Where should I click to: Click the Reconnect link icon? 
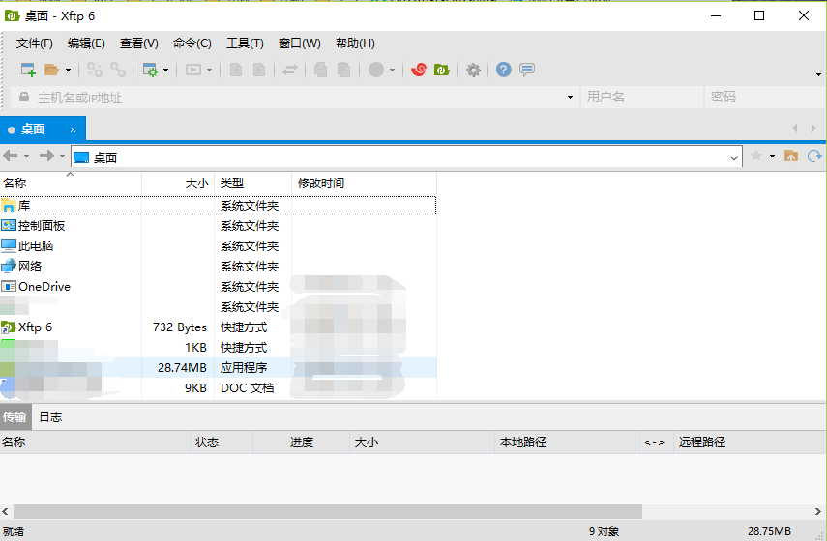(118, 70)
